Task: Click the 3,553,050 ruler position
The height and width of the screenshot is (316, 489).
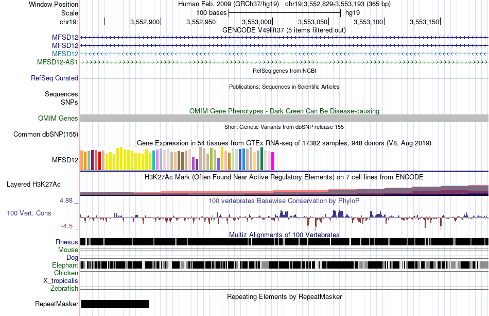Action: coord(313,22)
